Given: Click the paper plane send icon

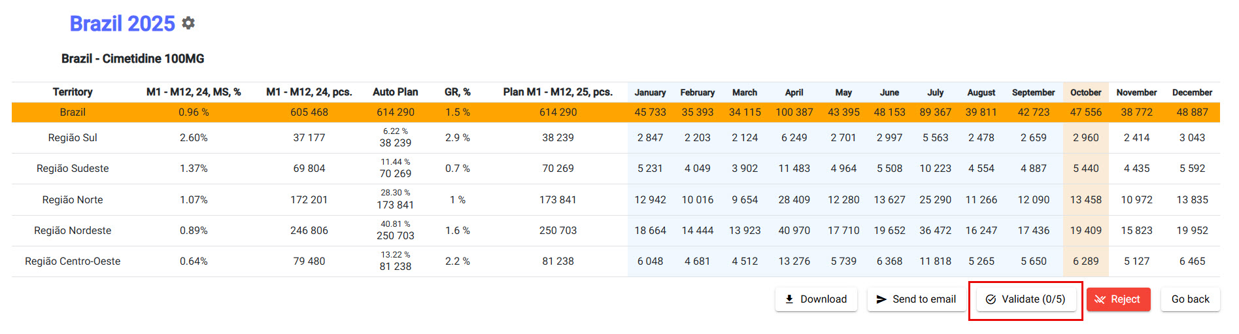Looking at the screenshot, I should point(881,299).
